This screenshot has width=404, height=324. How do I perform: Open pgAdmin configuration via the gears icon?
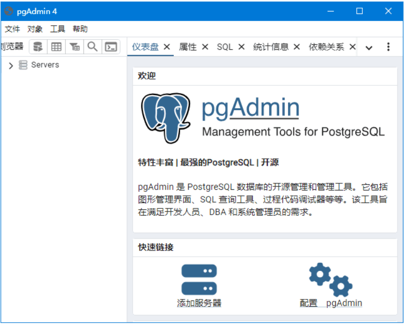click(x=330, y=279)
